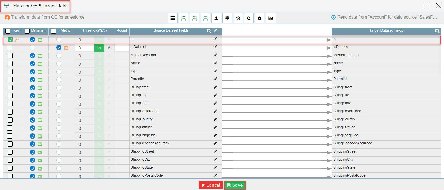Click the BillingPostalCode target field
The width and height of the screenshot is (444, 190).
coord(347,111)
